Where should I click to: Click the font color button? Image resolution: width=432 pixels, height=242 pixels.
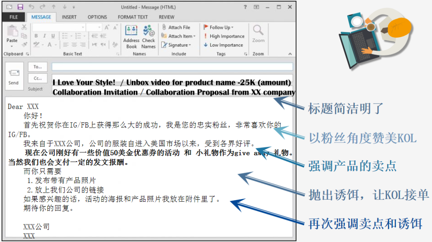tap(50, 44)
